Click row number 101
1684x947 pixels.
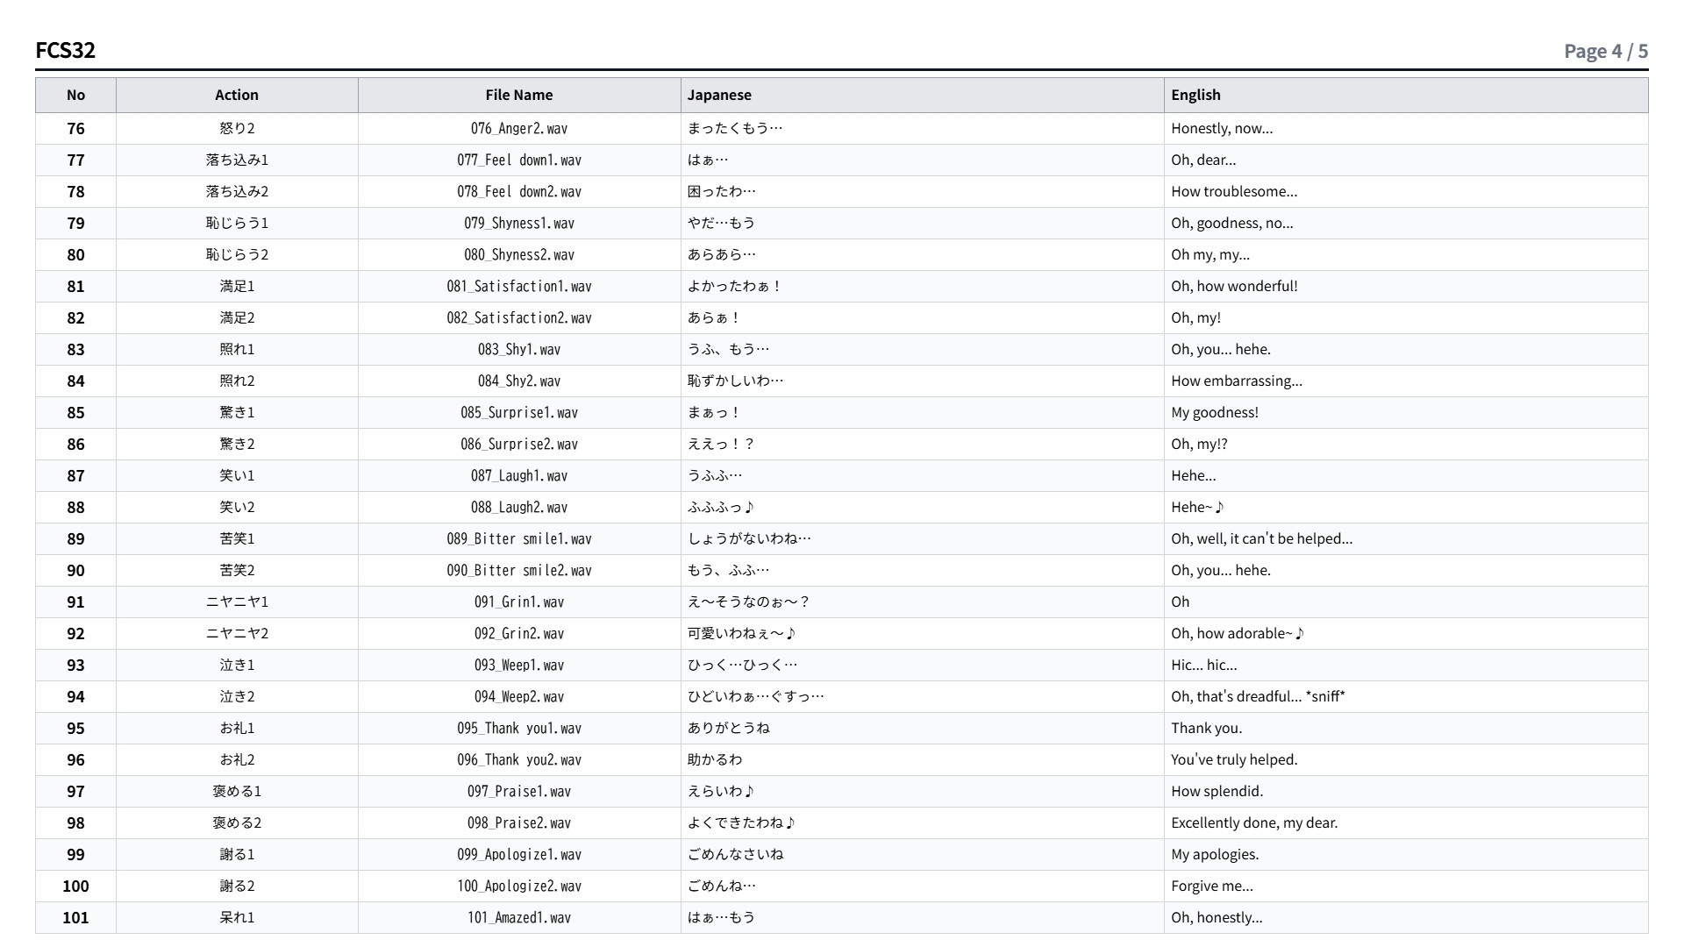(76, 918)
